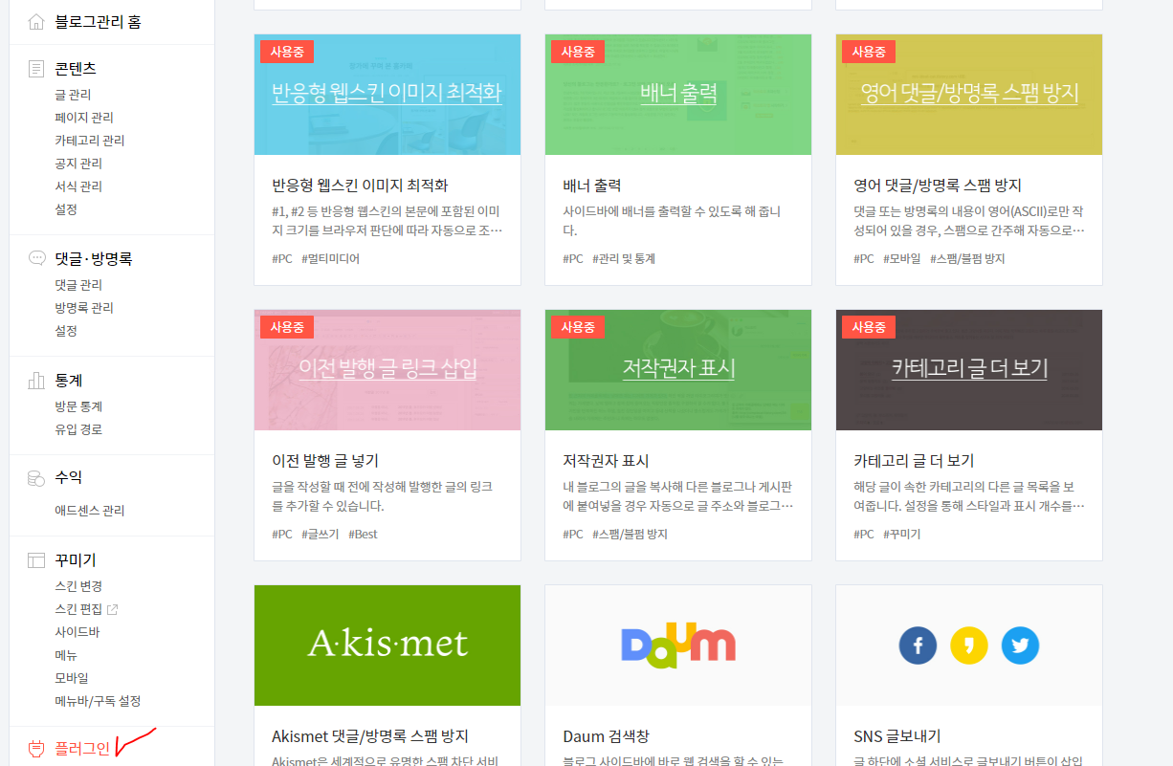Select the 플러그인 menu in the sidebar
The height and width of the screenshot is (766, 1173).
click(82, 749)
